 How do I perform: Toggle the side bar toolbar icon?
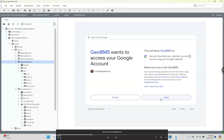(x=18, y=10)
